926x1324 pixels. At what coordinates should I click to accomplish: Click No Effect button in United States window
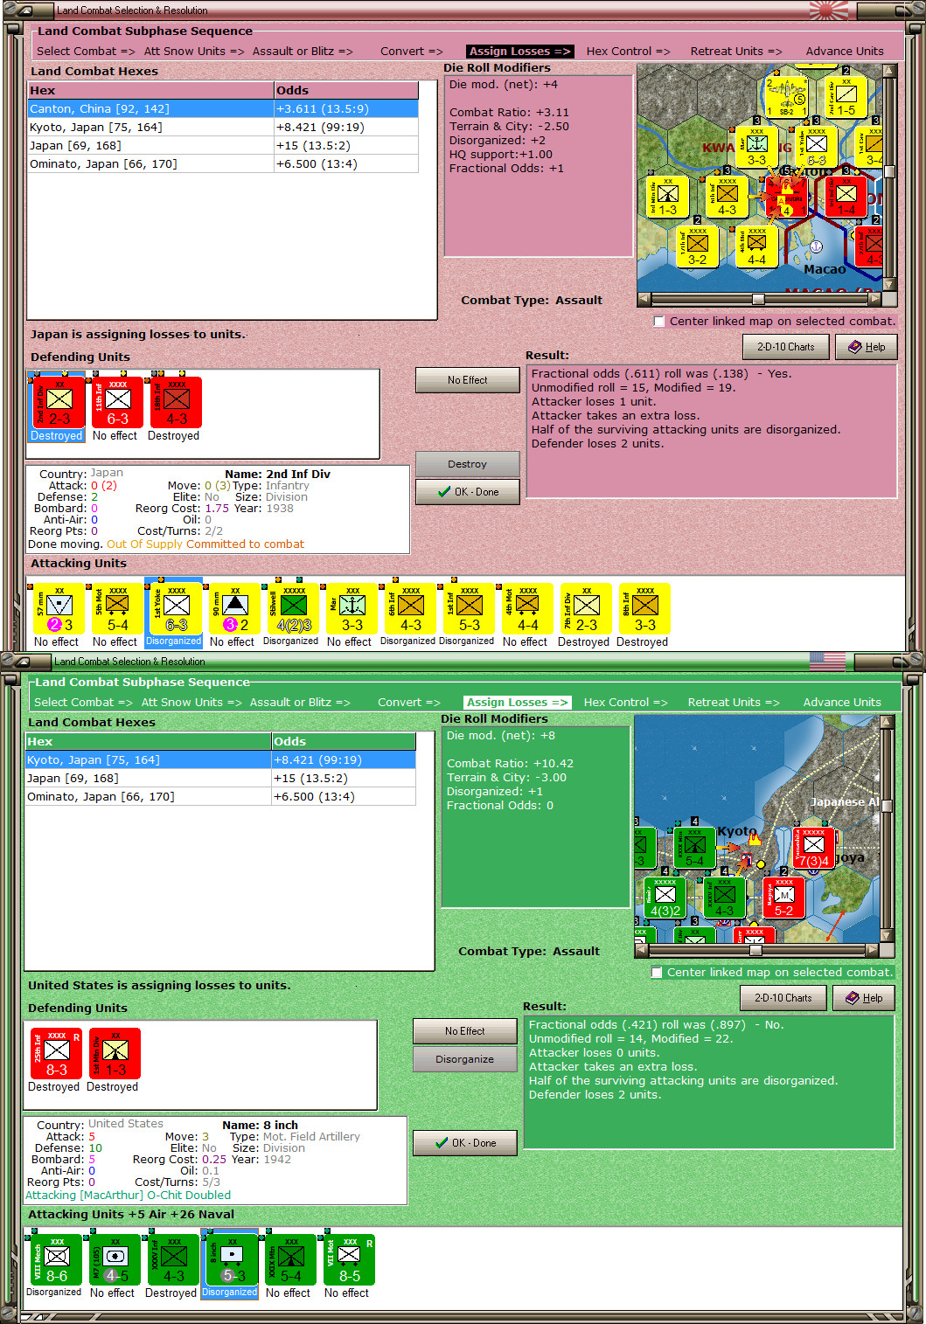(x=465, y=1031)
